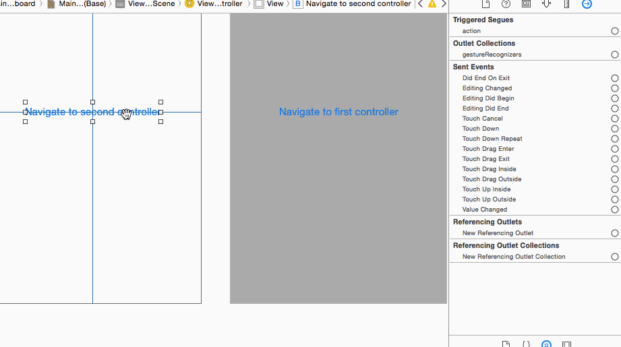Open the File inspector
The image size is (621, 347).
pos(485,4)
